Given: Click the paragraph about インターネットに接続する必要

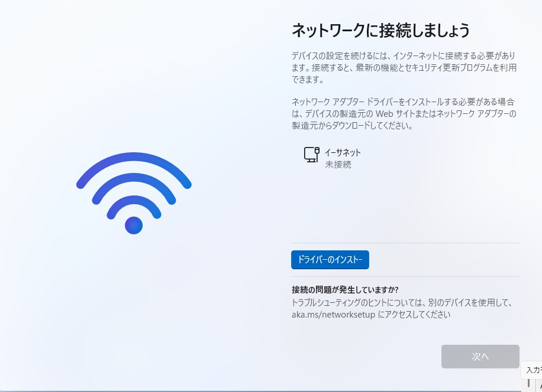Looking at the screenshot, I should click(x=404, y=67).
